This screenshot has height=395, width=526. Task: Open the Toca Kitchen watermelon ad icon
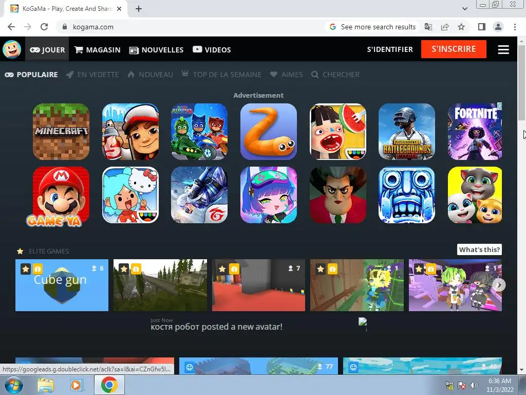[338, 131]
